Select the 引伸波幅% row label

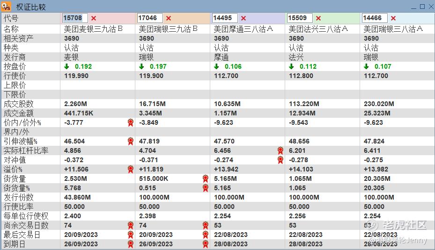[x=20, y=142]
